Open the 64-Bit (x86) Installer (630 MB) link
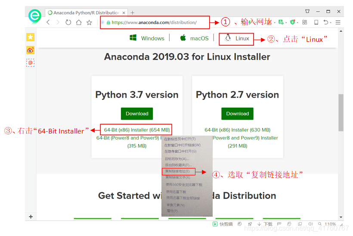This screenshot has width=353, height=236. 237,130
